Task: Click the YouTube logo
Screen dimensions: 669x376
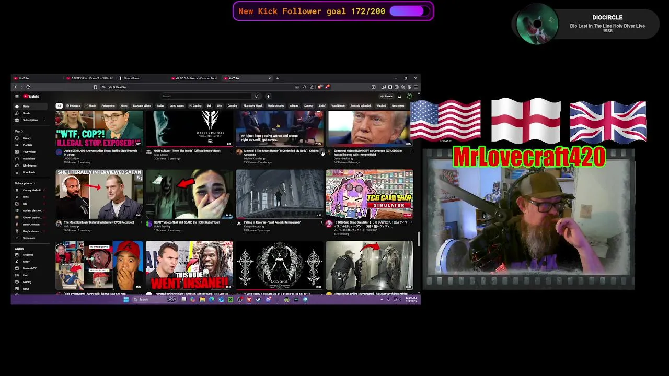Action: tap(31, 96)
